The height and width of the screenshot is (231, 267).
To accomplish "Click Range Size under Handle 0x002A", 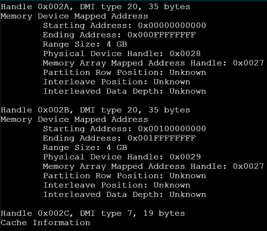I will (x=85, y=44).
